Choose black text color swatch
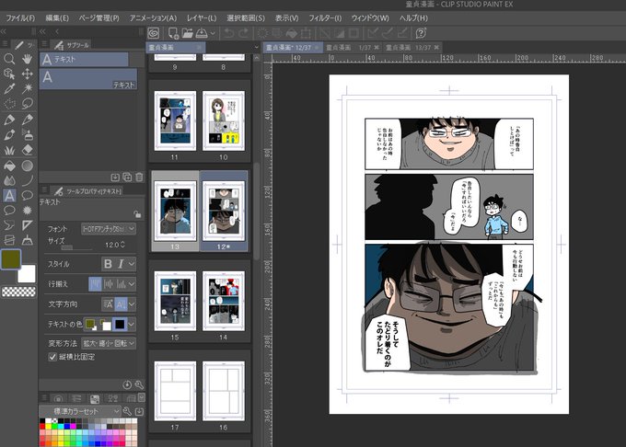Image resolution: width=626 pixels, height=447 pixels. (x=120, y=324)
